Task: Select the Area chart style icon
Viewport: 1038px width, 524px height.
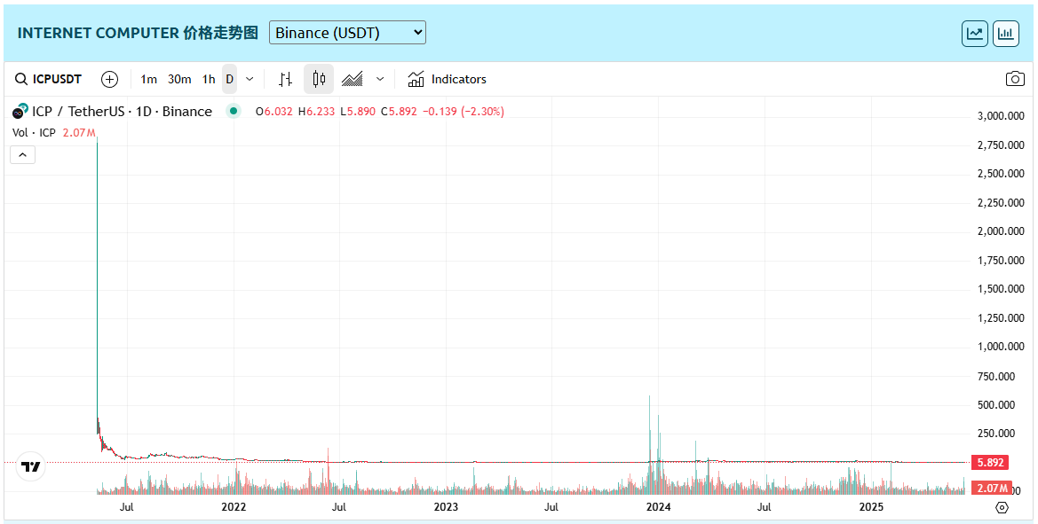Action: pos(353,79)
